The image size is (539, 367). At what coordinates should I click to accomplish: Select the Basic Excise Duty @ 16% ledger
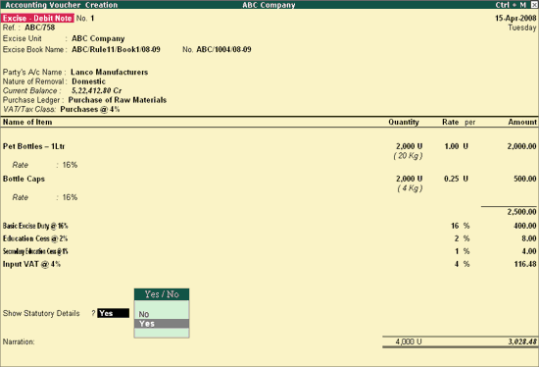[35, 226]
